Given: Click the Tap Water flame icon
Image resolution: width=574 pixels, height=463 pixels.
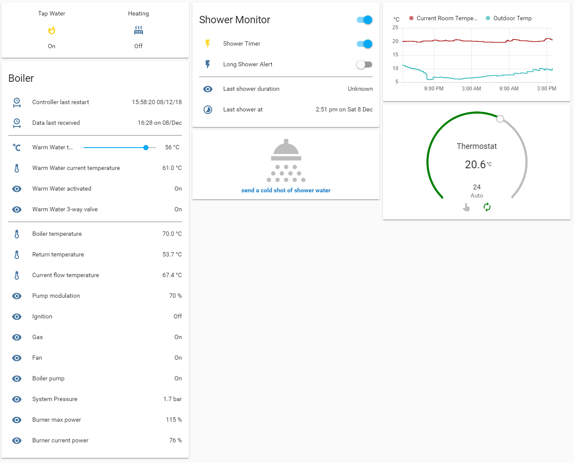Looking at the screenshot, I should pos(51,30).
